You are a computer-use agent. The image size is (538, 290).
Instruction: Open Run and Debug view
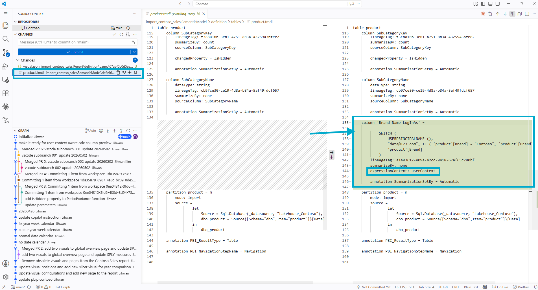[5, 66]
